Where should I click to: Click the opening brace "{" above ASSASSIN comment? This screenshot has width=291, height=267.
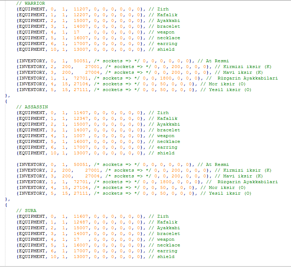(x=6, y=101)
